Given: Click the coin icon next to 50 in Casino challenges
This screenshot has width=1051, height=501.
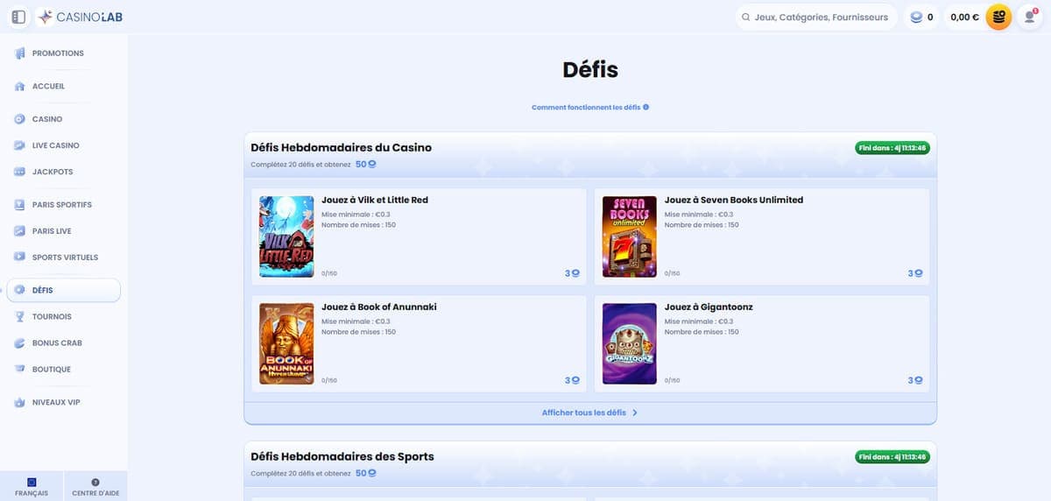Looking at the screenshot, I should pyautogui.click(x=372, y=164).
